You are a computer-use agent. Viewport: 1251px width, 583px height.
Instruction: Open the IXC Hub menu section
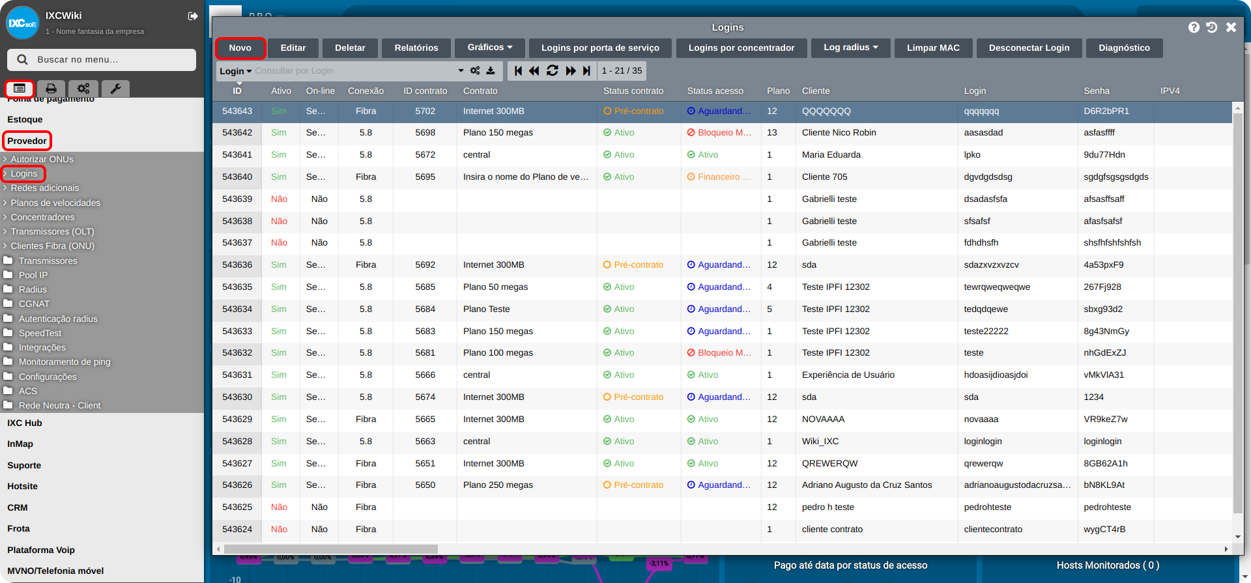click(25, 423)
